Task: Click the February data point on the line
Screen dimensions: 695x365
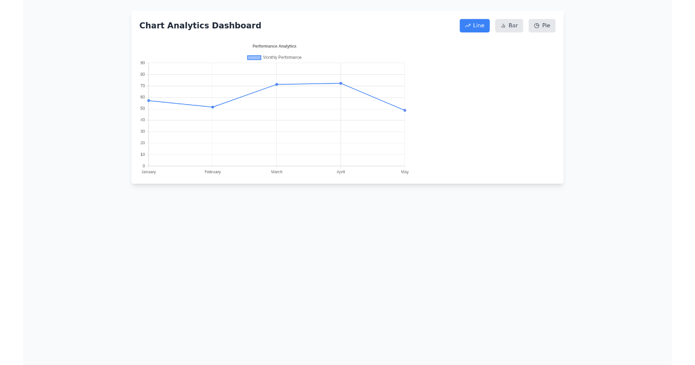Action: click(x=213, y=107)
